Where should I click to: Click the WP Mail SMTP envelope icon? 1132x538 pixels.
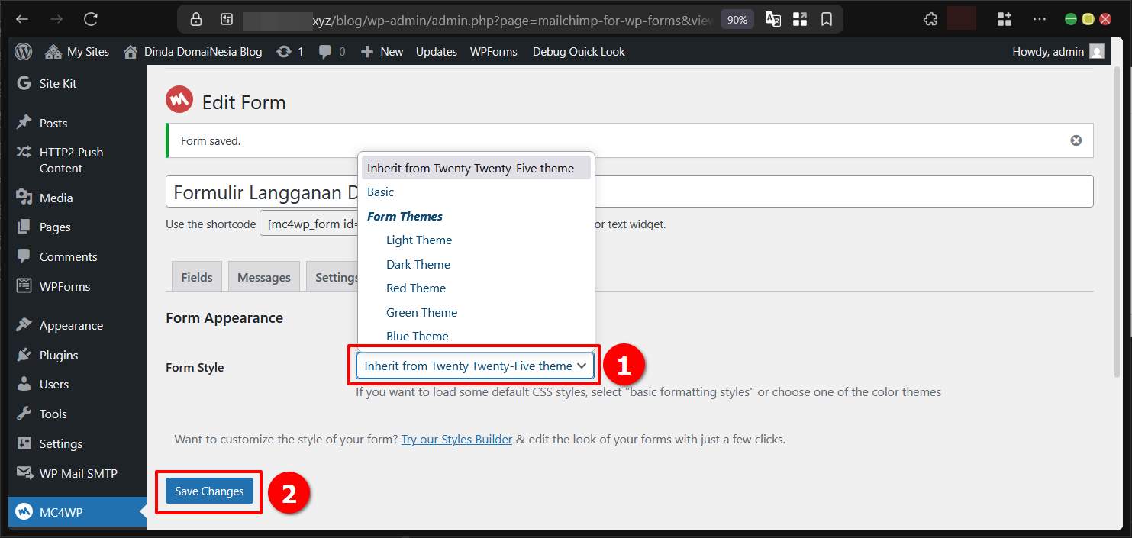coord(24,473)
